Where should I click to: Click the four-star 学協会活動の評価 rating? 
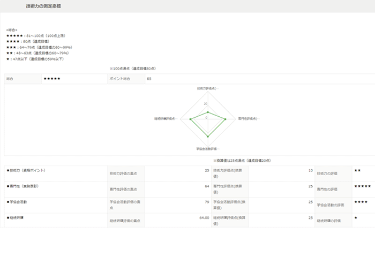click(361, 202)
